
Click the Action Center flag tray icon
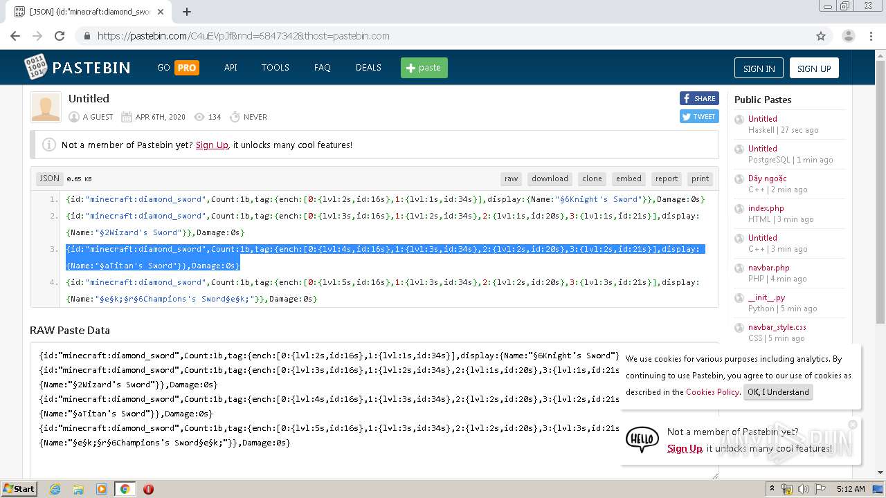[x=820, y=489]
